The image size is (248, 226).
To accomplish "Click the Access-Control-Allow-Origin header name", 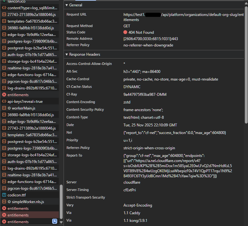I will [x=89, y=64].
